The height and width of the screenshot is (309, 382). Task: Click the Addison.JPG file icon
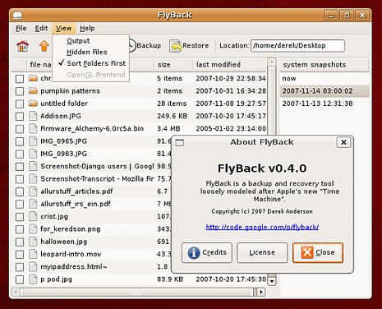click(33, 116)
